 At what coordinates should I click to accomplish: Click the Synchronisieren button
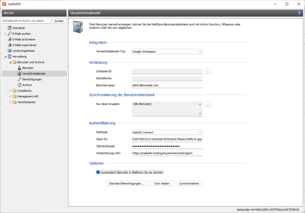tap(189, 184)
